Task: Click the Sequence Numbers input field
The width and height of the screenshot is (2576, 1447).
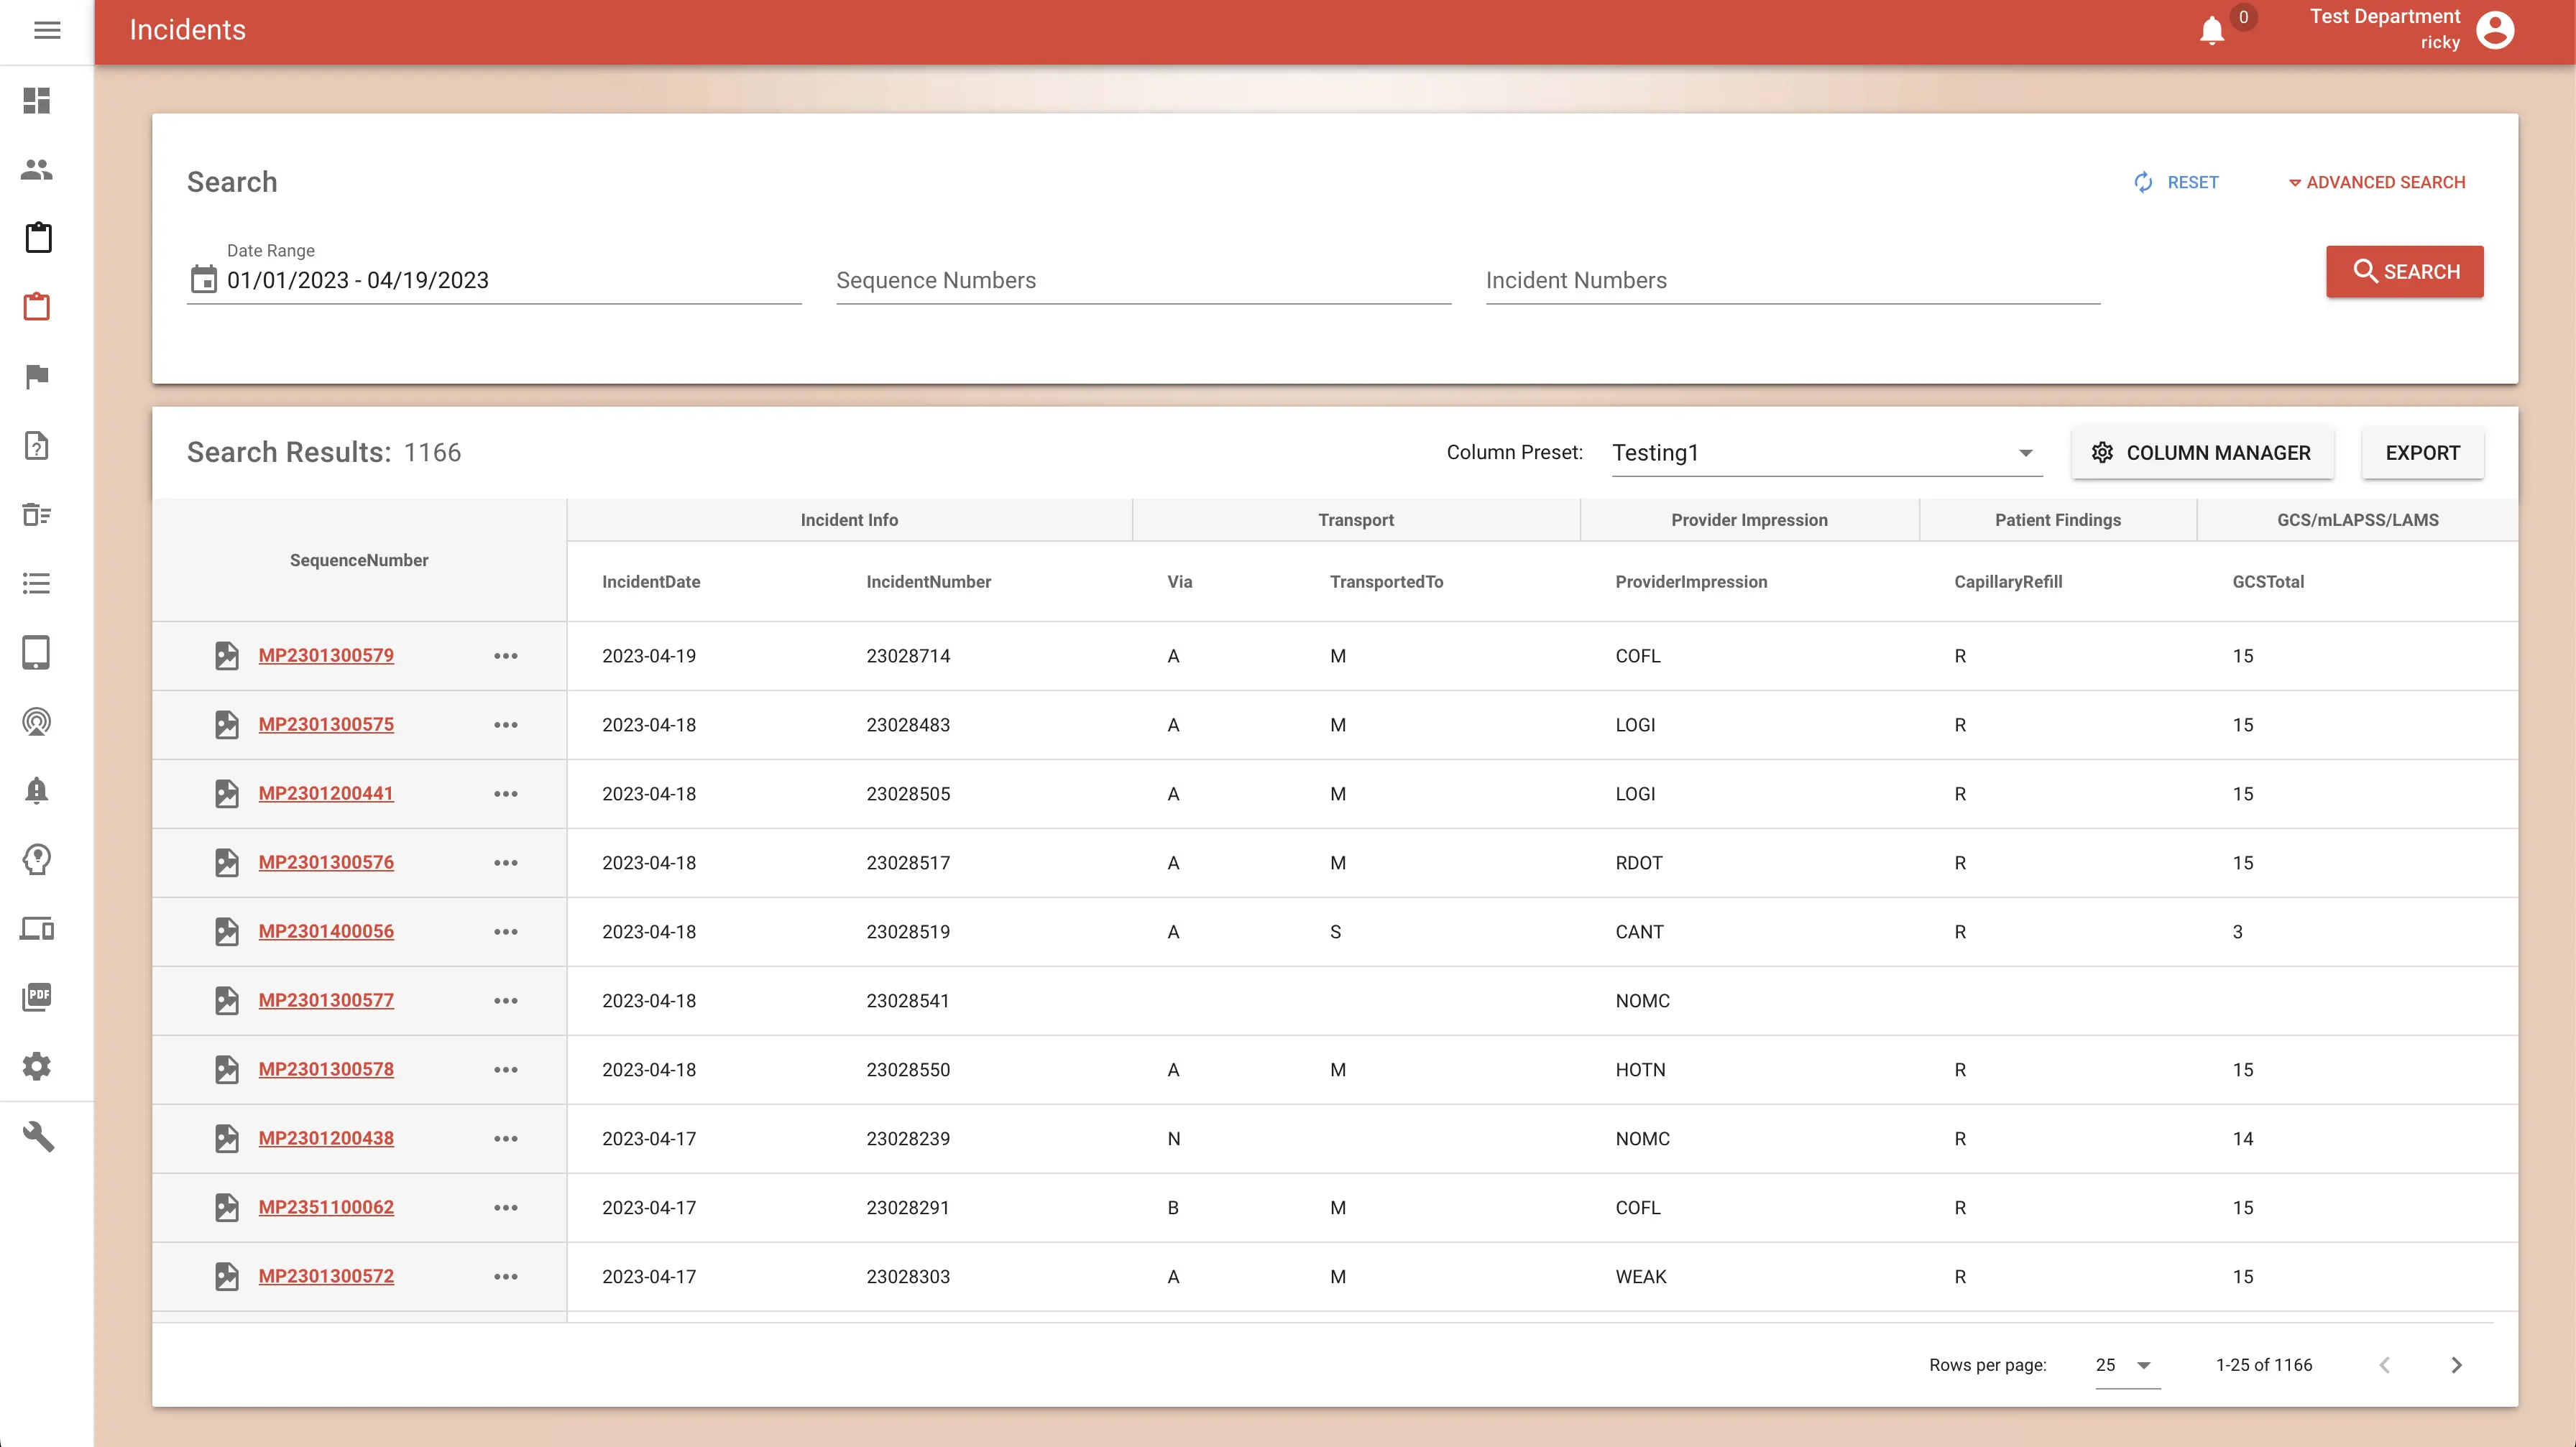Action: pos(1143,279)
